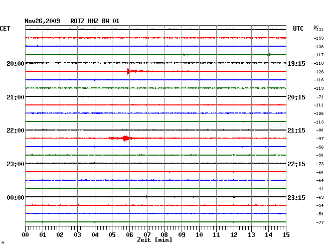Click minute axis tick label 03
326x248 pixels.
[77, 235]
